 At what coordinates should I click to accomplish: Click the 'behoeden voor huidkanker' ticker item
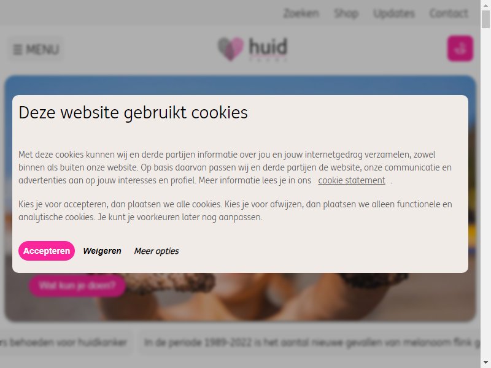click(66, 343)
